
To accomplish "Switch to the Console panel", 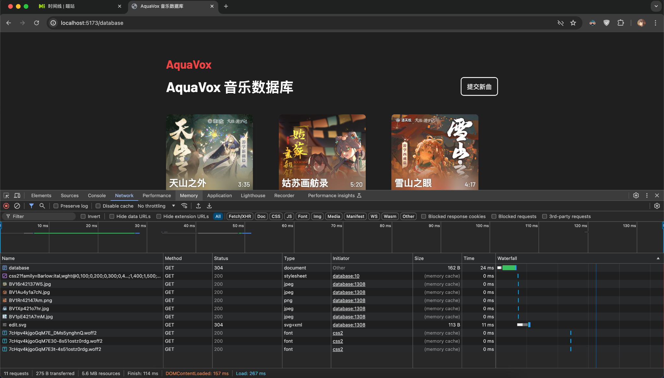I will [x=97, y=195].
